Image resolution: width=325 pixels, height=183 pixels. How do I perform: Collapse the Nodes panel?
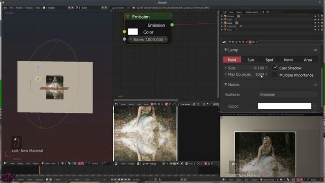click(x=225, y=84)
